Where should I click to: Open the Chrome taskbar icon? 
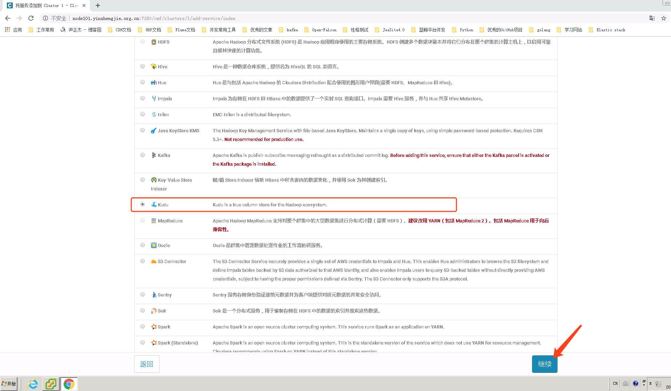(x=69, y=384)
